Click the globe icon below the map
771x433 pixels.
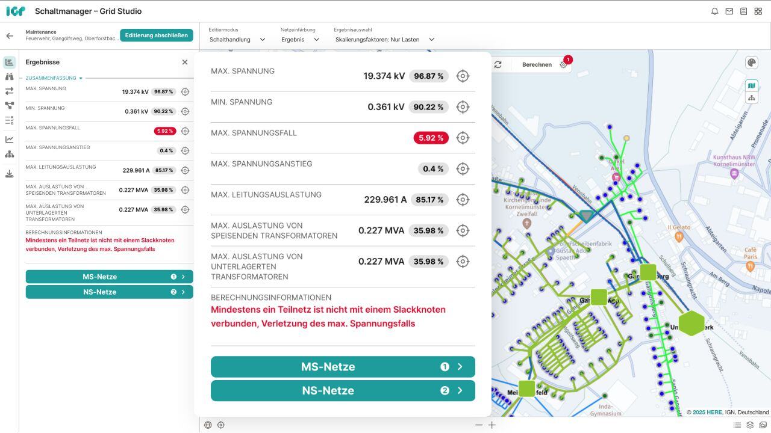click(x=208, y=425)
